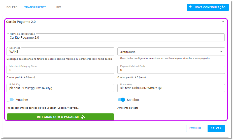
Task: Click the Cartão Pagarme 2.0 panel header title
Action: (21, 22)
